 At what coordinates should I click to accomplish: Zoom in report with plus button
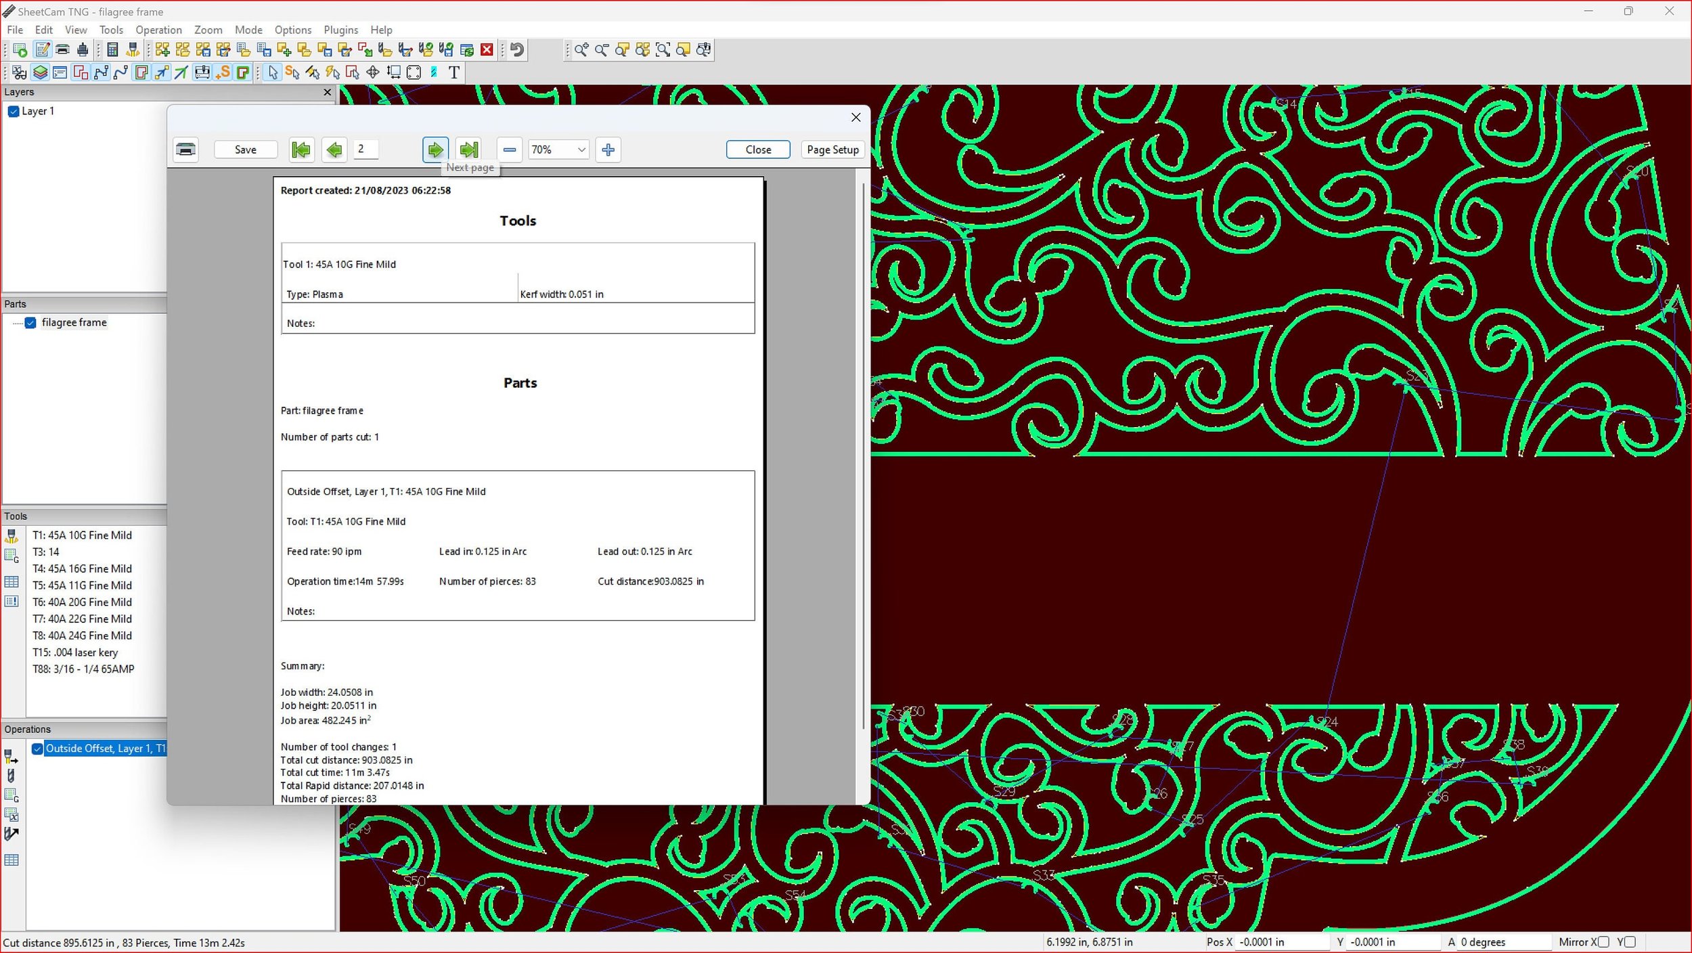[608, 150]
